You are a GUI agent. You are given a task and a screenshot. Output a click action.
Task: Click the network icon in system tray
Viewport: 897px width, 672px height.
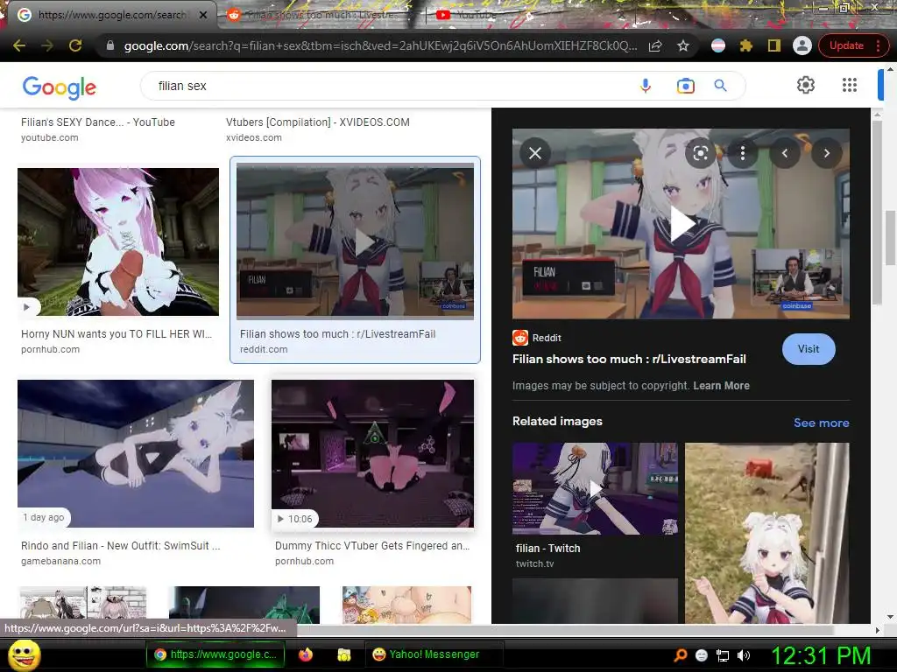(723, 655)
